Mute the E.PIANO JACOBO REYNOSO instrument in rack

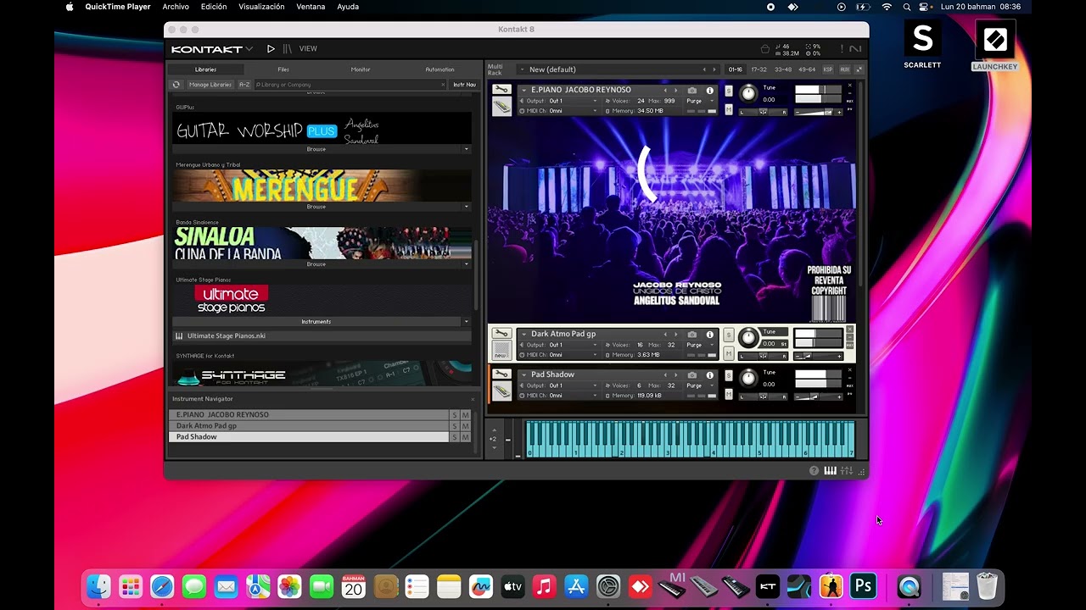[729, 110]
